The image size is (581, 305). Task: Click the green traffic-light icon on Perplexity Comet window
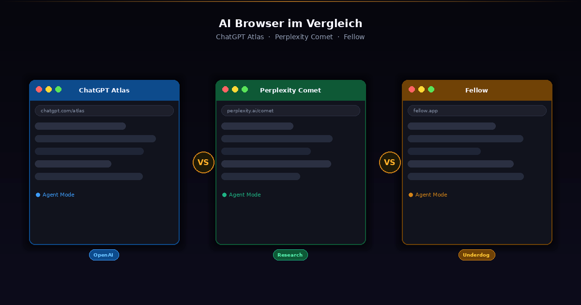(245, 89)
